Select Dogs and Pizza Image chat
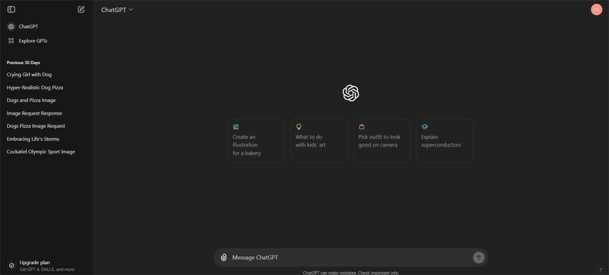Image resolution: width=609 pixels, height=275 pixels. 31,100
